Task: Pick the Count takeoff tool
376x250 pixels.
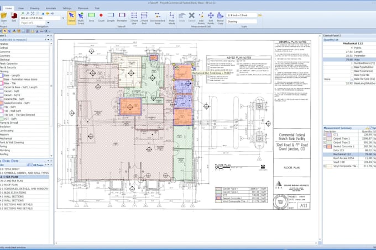Action: (101, 18)
